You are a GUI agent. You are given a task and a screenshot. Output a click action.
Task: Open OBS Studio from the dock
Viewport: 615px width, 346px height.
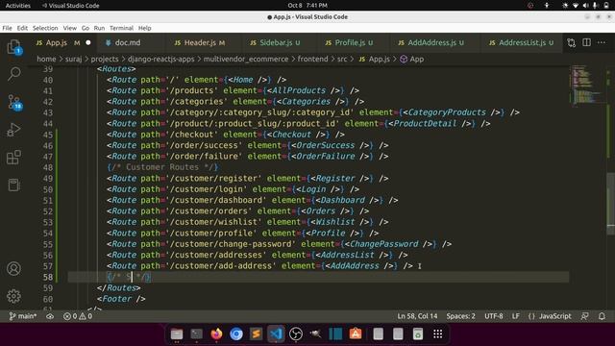[296, 334]
